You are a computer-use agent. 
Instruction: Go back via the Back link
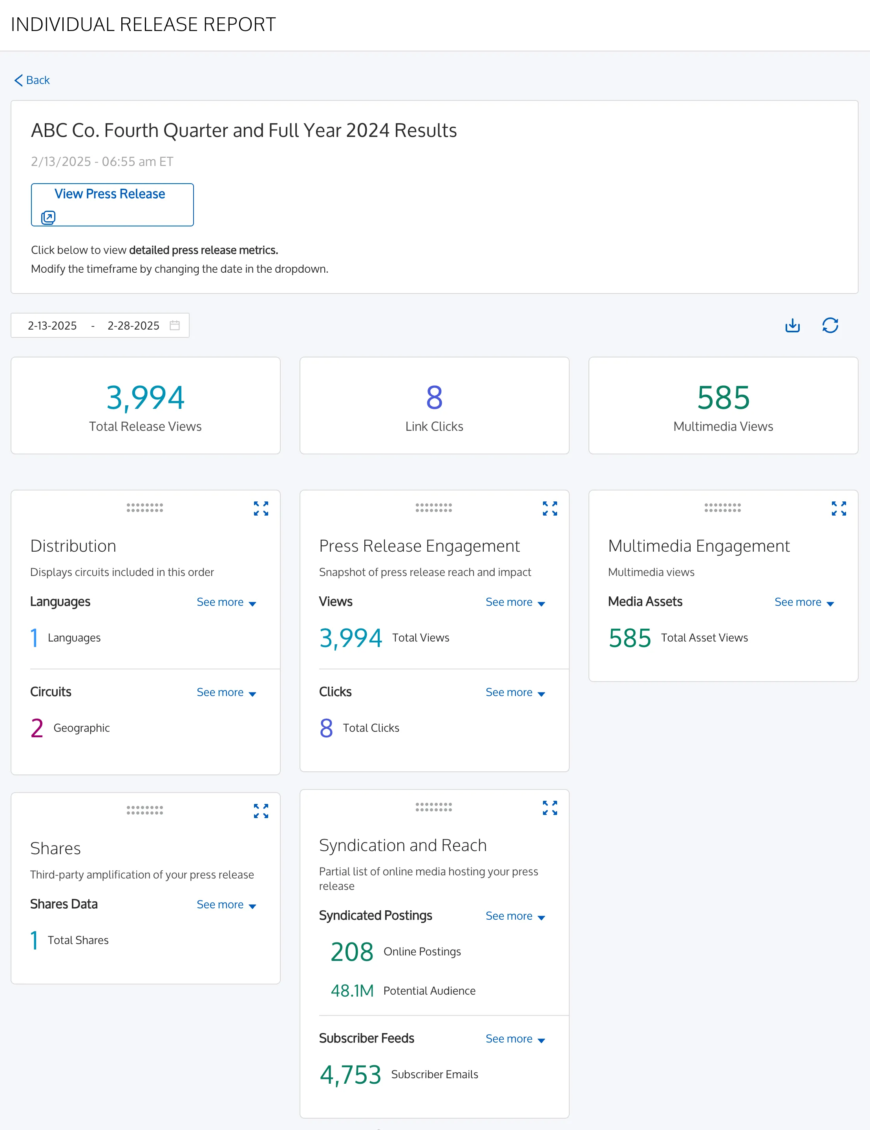(x=32, y=80)
